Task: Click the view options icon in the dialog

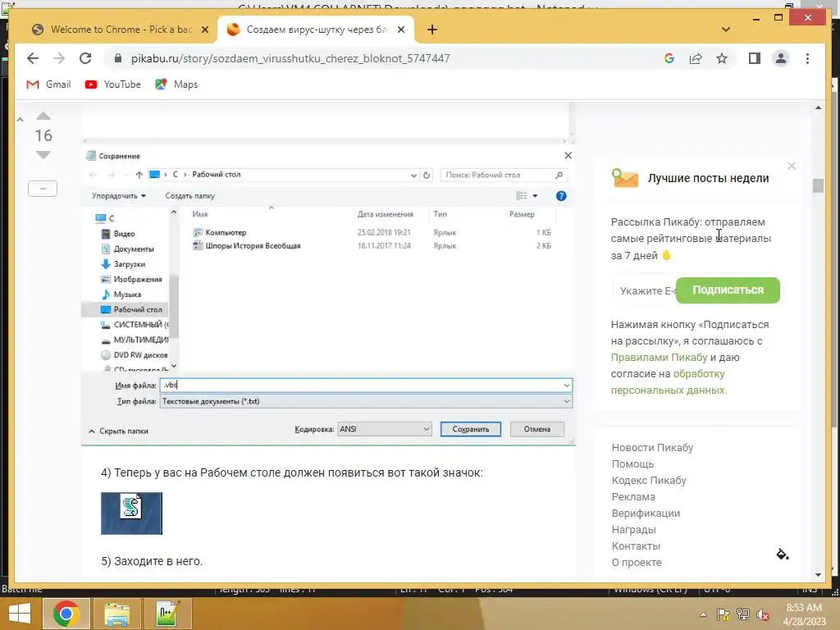Action: click(522, 196)
